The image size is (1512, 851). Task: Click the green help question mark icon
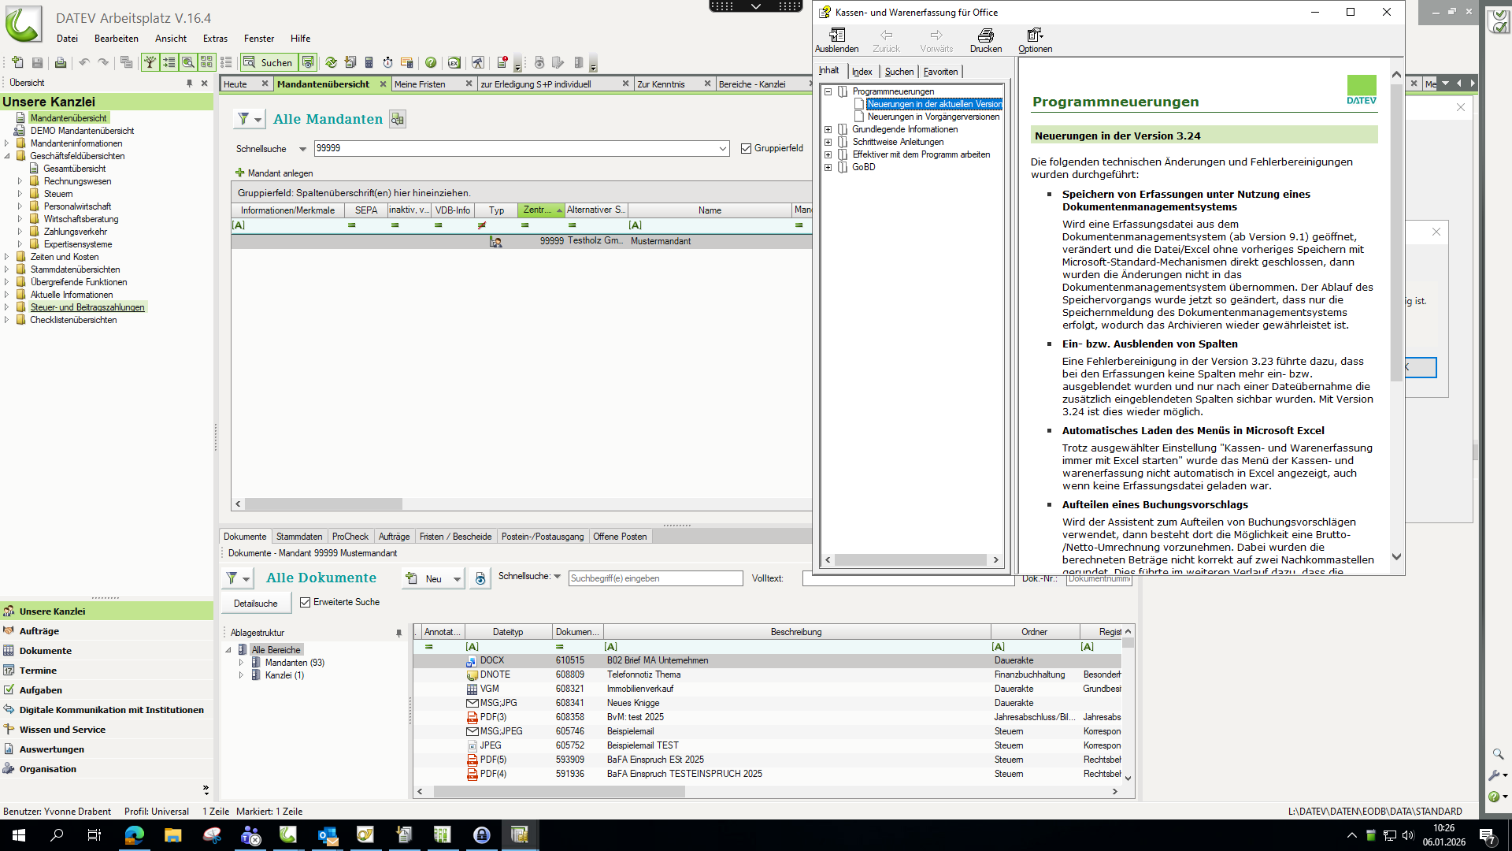431,62
